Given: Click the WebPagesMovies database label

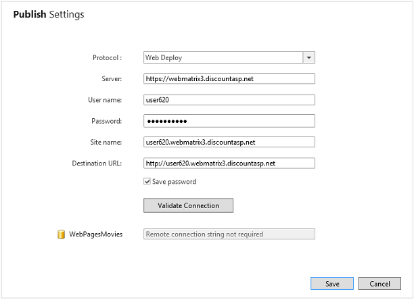Looking at the screenshot, I should click(95, 234).
